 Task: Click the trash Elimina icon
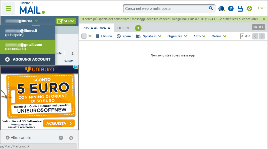[98, 36]
